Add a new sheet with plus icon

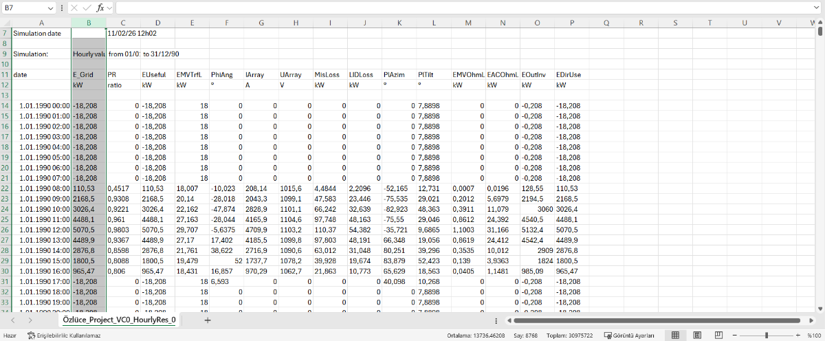(207, 320)
